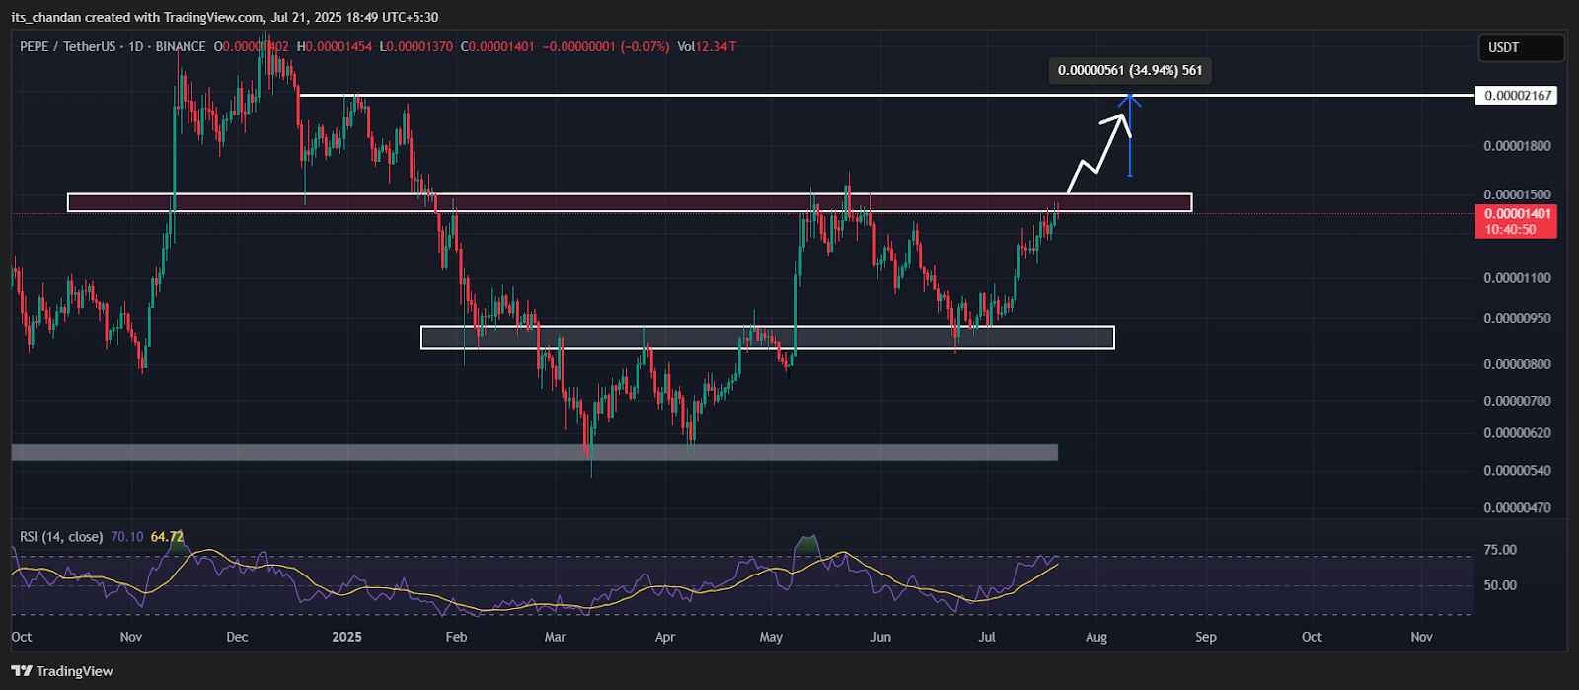Click the 34.94% measurement tooltip
Screen dimensions: 1579x690
(x=1130, y=70)
